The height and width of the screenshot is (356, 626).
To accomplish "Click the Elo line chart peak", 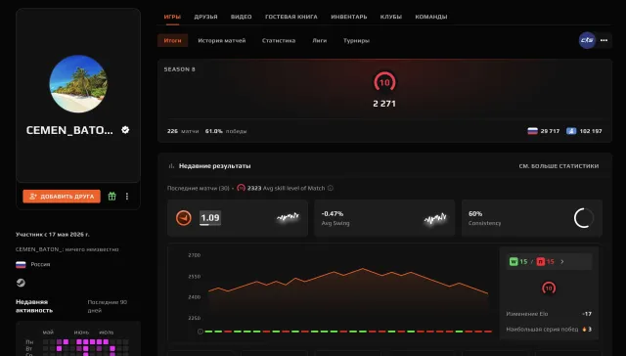I will 363,269.
